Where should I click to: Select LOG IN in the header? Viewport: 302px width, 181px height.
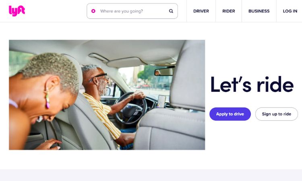point(290,11)
